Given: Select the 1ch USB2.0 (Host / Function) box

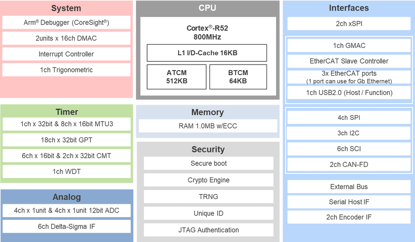Looking at the screenshot, I should pos(349,93).
